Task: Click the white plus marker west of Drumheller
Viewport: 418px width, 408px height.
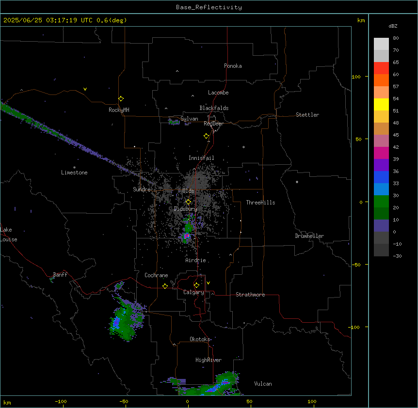Action: [297, 182]
